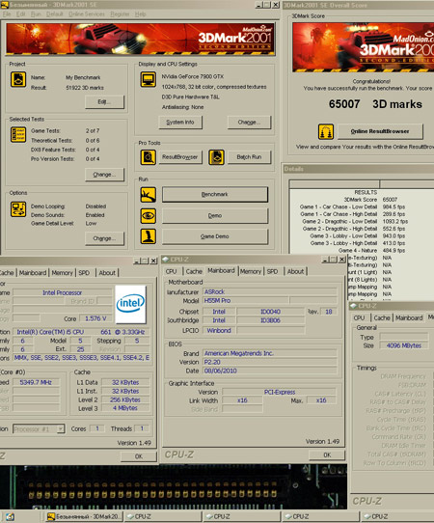The height and width of the screenshot is (523, 434).
Task: Open About tab in Mainboard CPU-Z window
Action: (x=295, y=271)
